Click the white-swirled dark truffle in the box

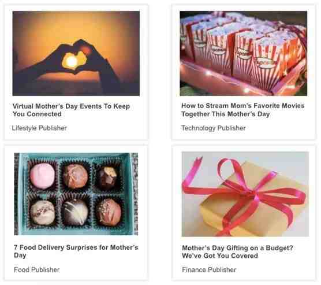tap(76, 212)
